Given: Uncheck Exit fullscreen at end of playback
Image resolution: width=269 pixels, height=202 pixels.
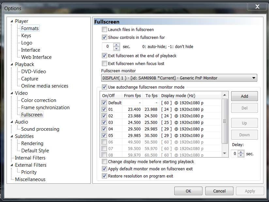Looking at the screenshot, I should coord(104,56).
